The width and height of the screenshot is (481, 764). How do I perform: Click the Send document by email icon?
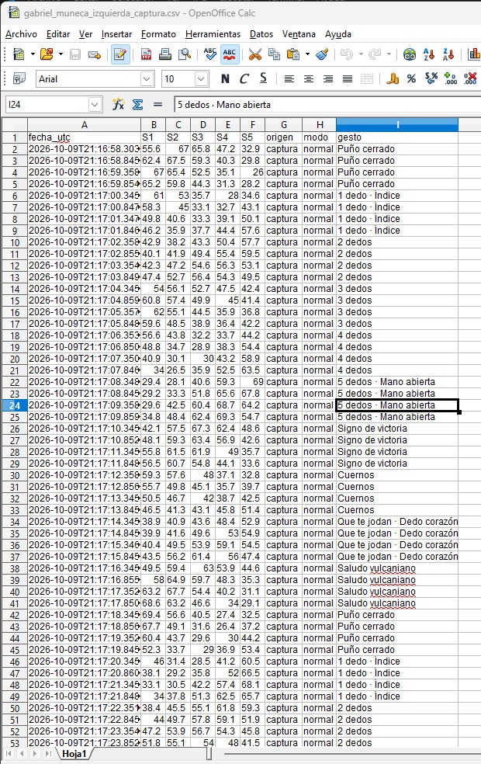pyautogui.click(x=95, y=54)
